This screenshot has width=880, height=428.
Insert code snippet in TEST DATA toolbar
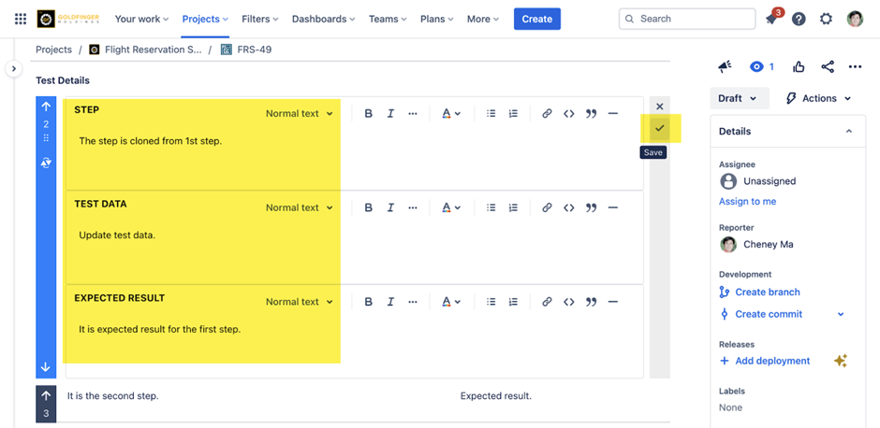coord(569,207)
